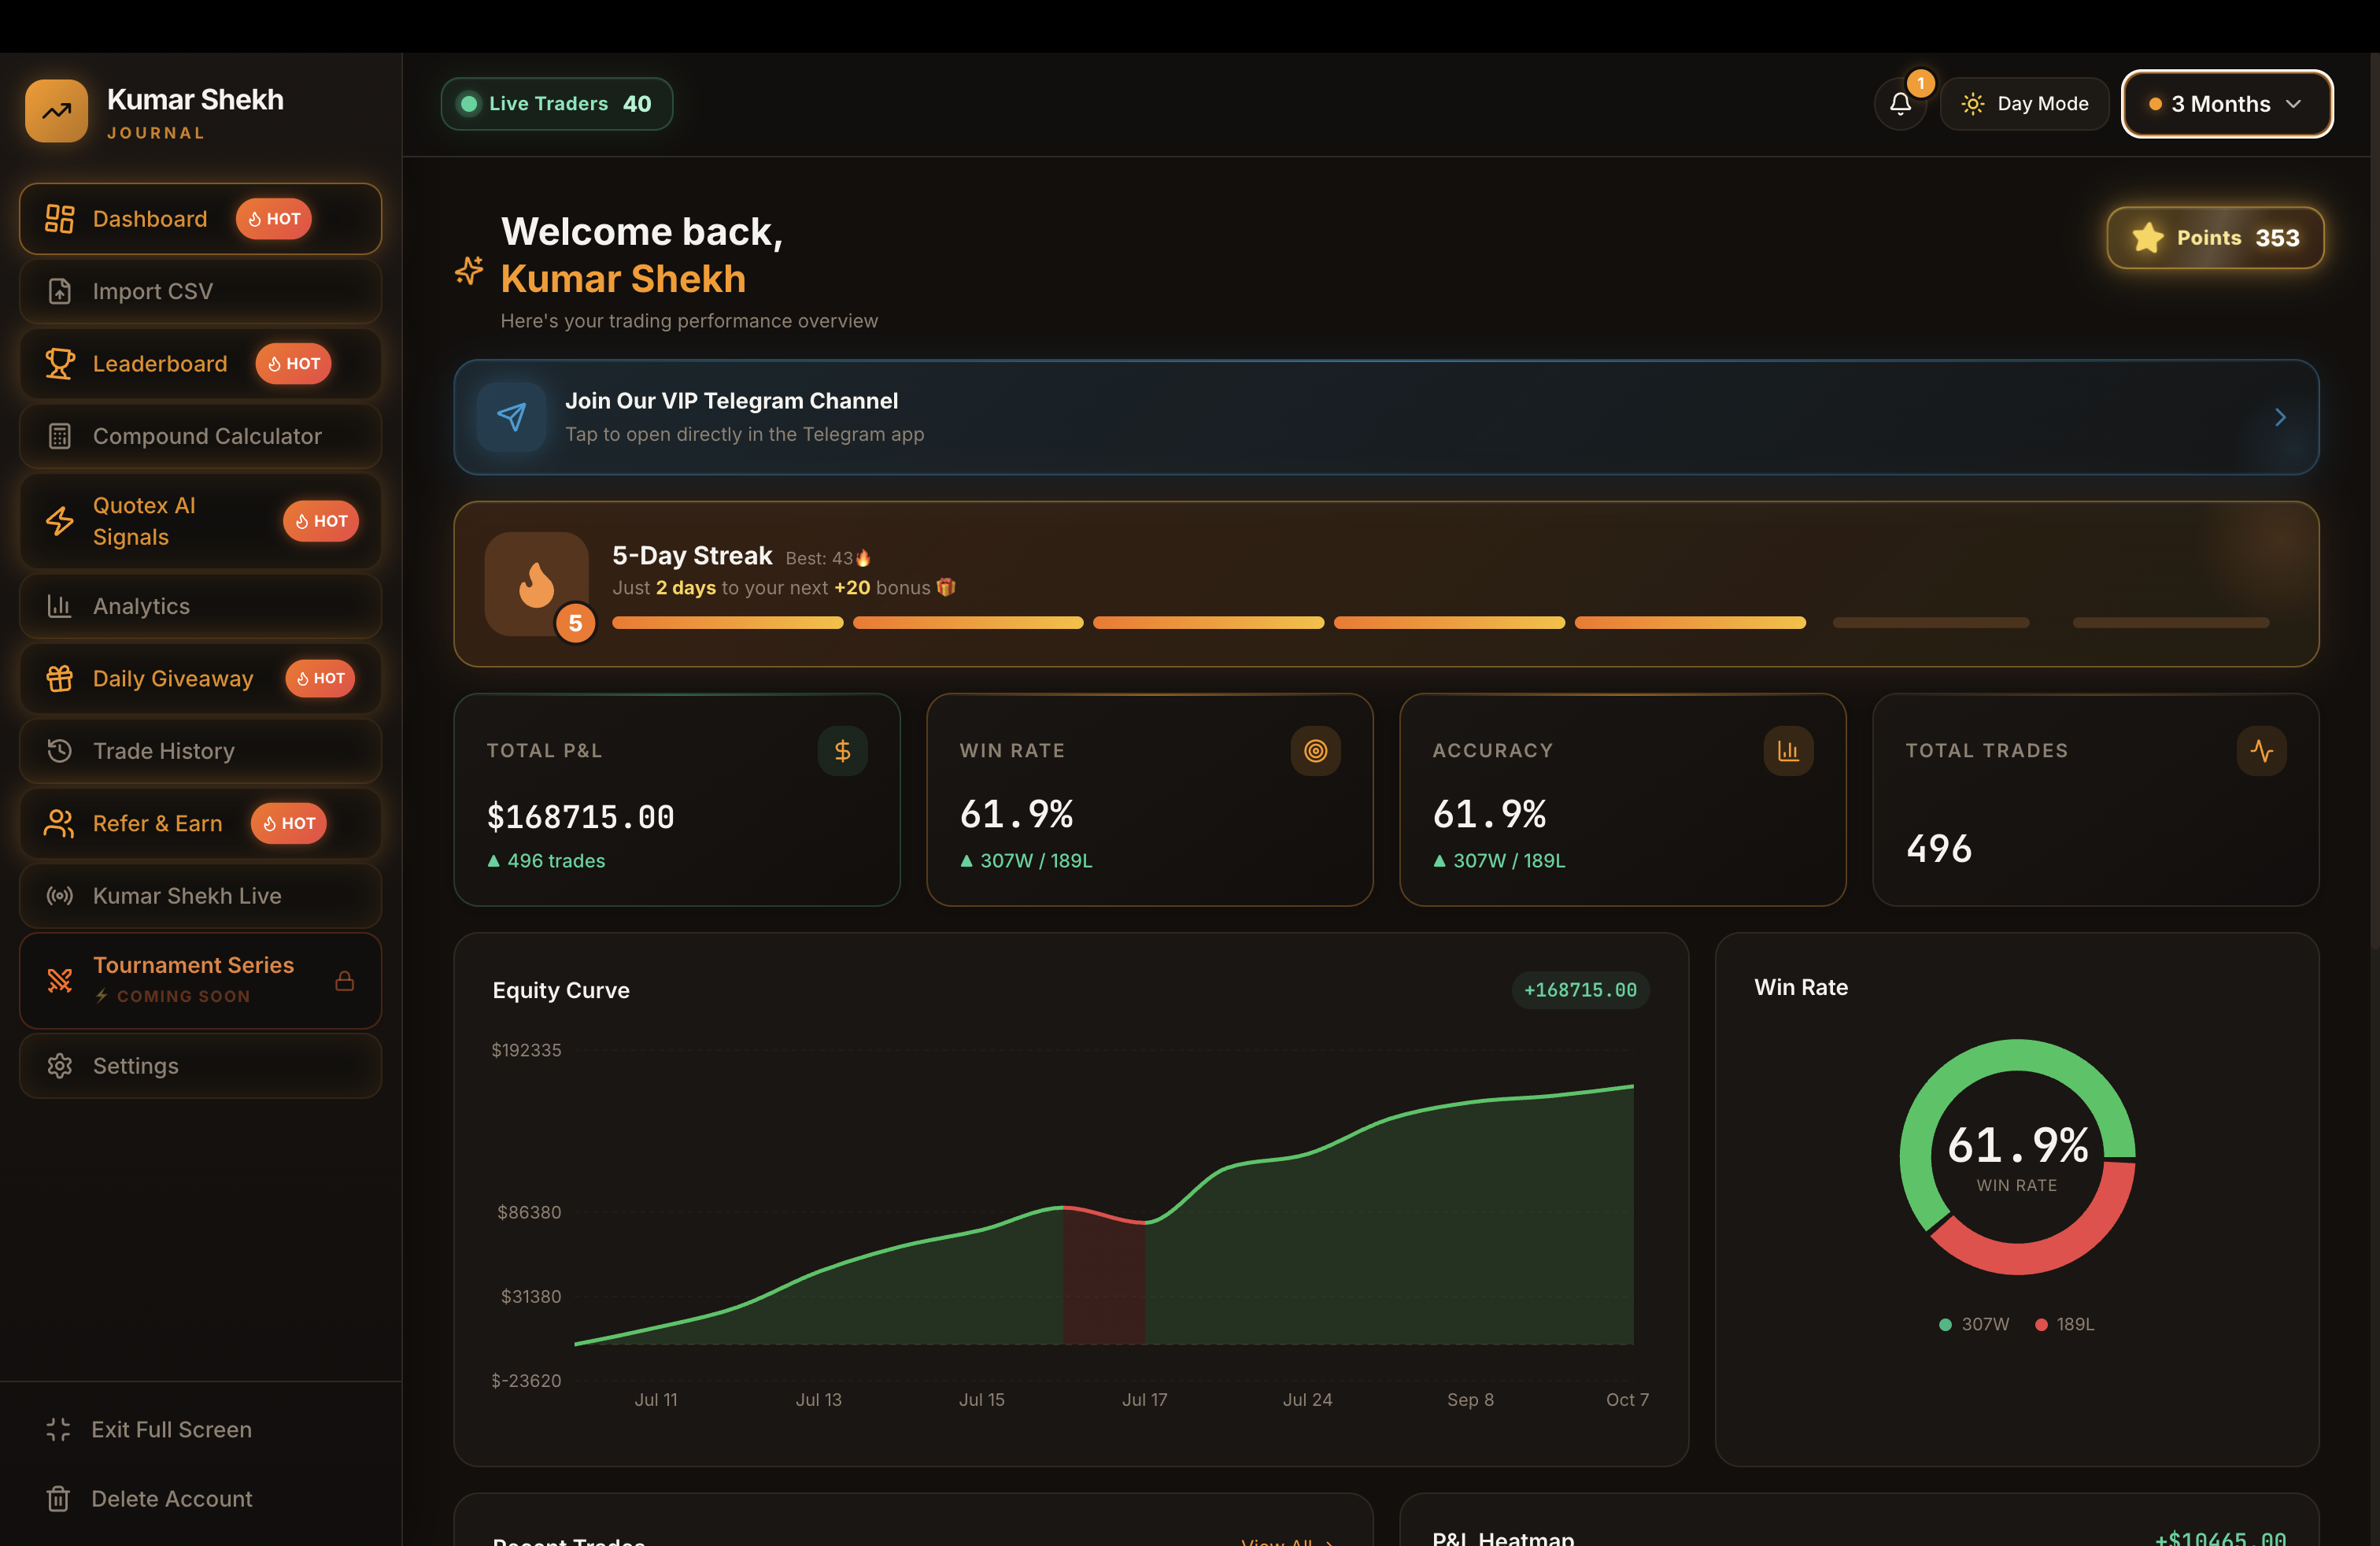The image size is (2380, 1546).
Task: Click the Live Traders 40 badge
Action: [557, 104]
